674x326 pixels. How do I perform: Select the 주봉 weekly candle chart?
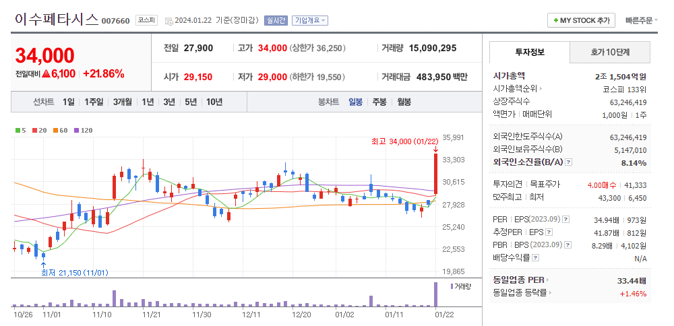(x=379, y=102)
